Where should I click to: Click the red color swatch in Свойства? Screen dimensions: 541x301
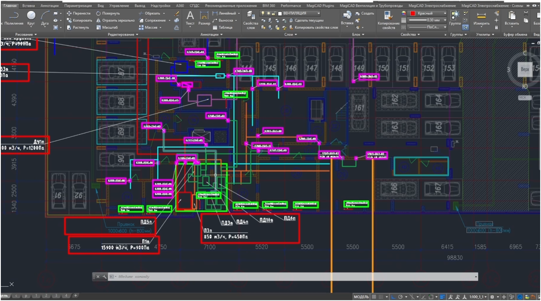click(x=413, y=13)
